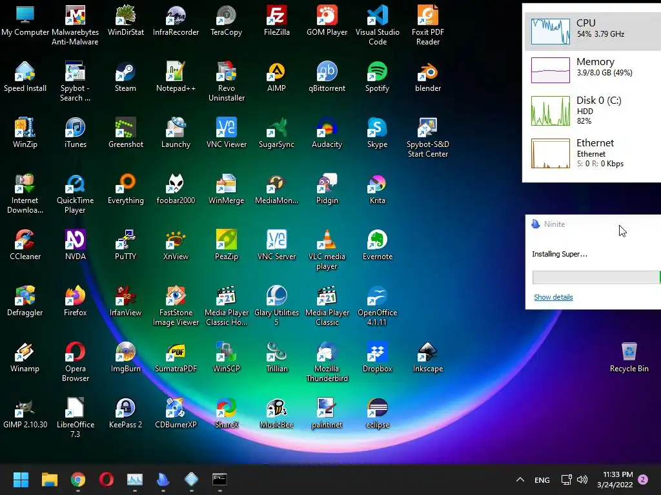661x495 pixels.
Task: Select the Memory performance entry
Action: [x=593, y=70]
